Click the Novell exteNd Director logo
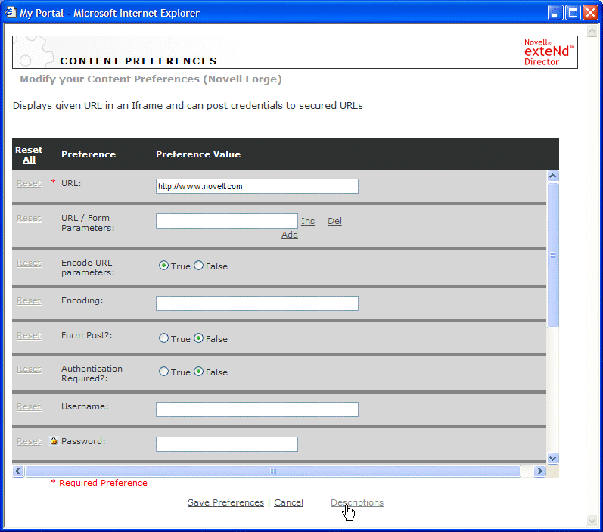Screen dimensions: 603x532 tap(549, 52)
